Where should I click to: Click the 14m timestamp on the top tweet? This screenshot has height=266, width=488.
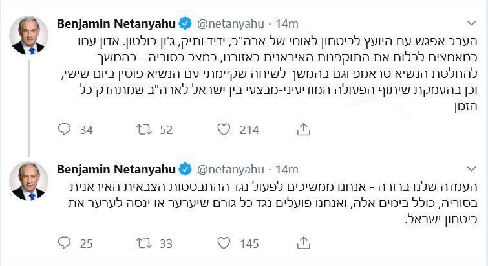[286, 24]
